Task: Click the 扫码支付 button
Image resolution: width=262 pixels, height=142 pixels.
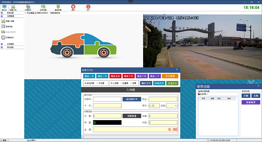Action: pos(159,83)
